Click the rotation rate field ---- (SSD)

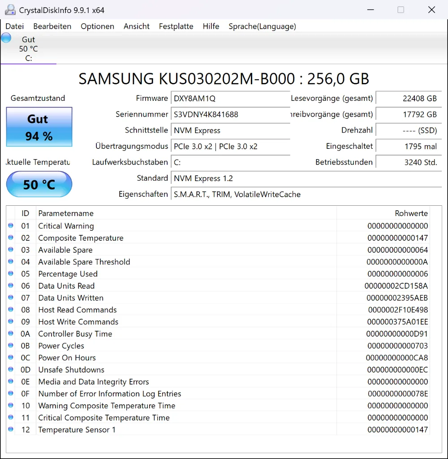coord(409,130)
